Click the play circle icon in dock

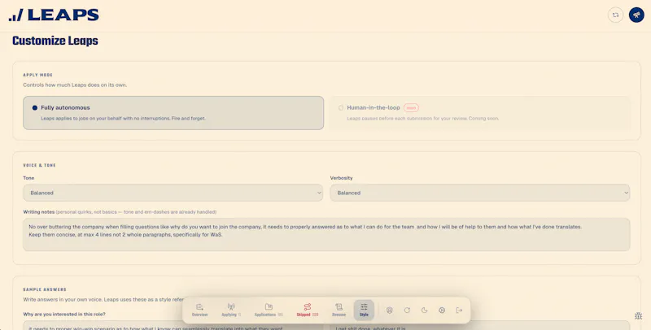442,310
